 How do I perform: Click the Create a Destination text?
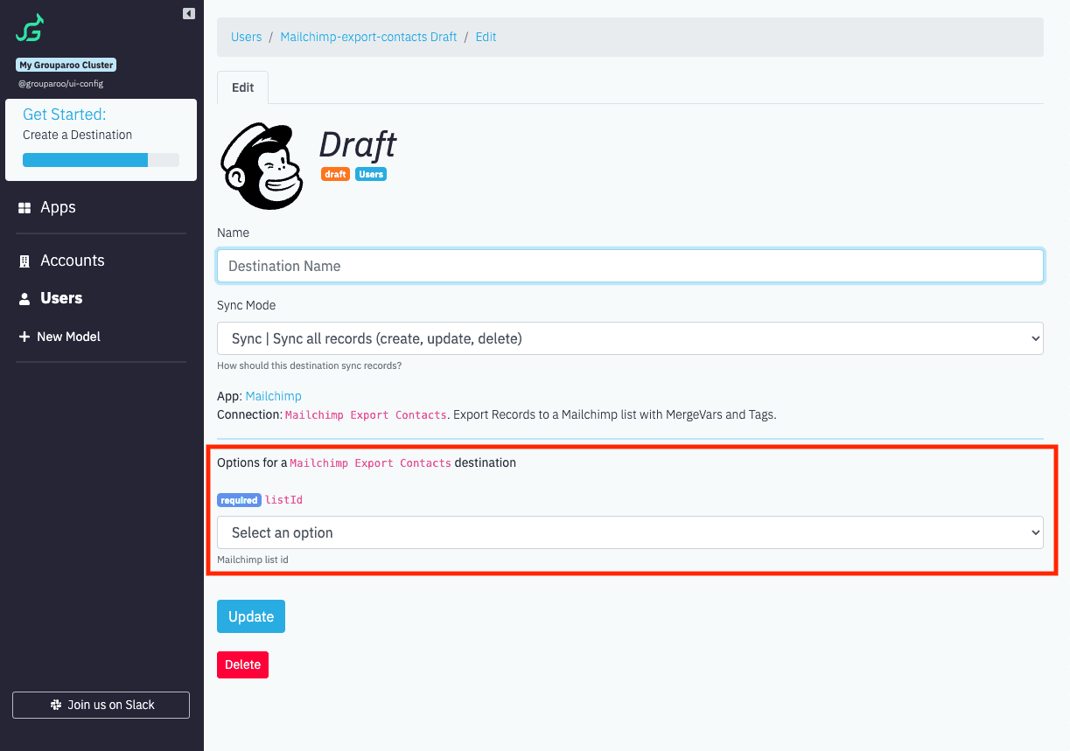(x=77, y=135)
